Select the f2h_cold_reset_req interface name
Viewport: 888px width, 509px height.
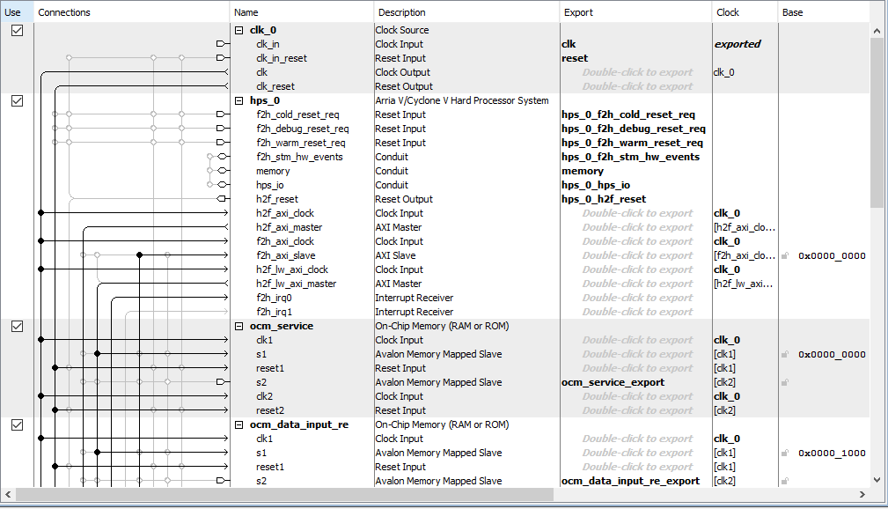(x=297, y=114)
